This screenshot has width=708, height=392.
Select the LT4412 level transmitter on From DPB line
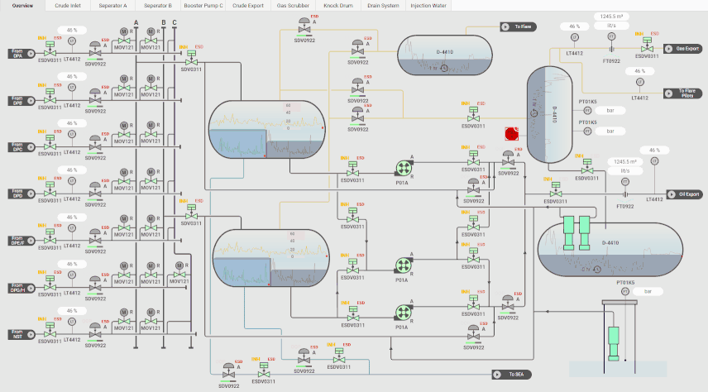click(x=72, y=88)
